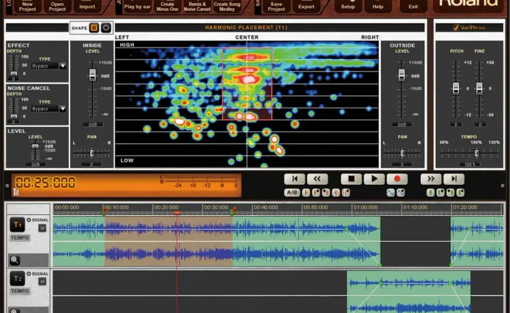Image resolution: width=510 pixels, height=313 pixels.
Task: Click the Outside Level fader handle
Action: coord(402,75)
